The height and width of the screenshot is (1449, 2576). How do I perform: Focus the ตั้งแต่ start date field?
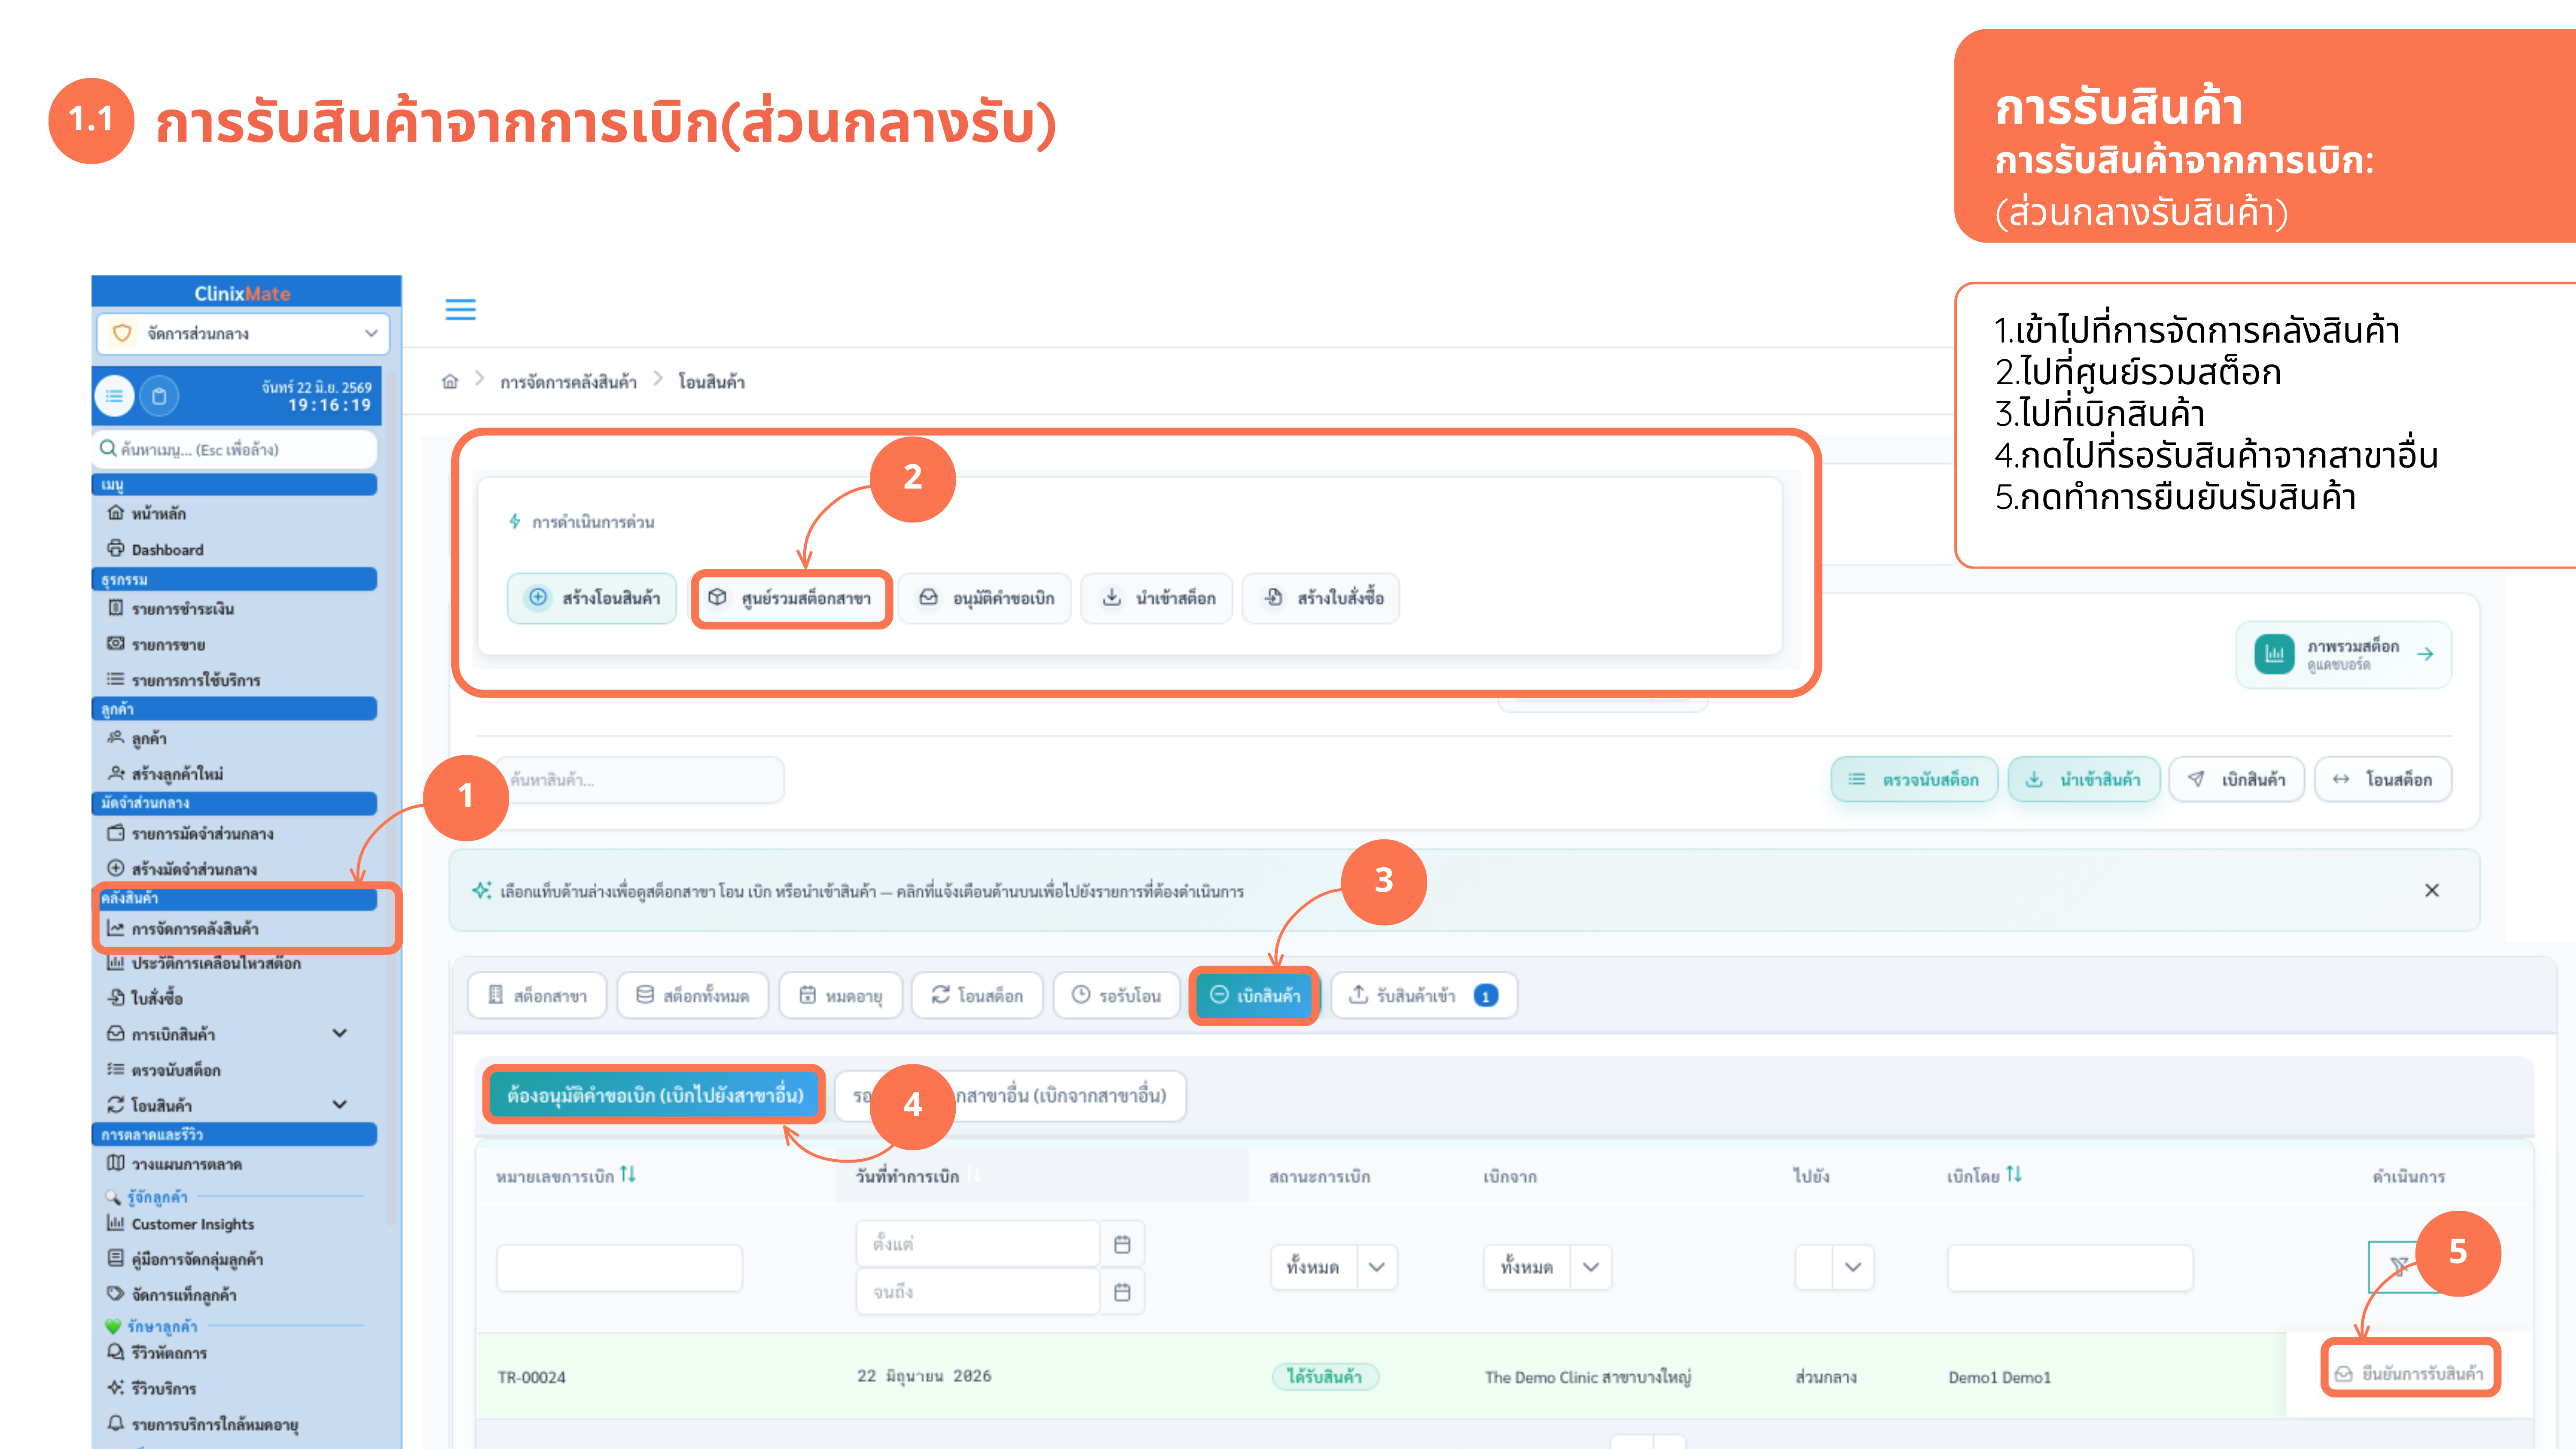click(x=977, y=1244)
